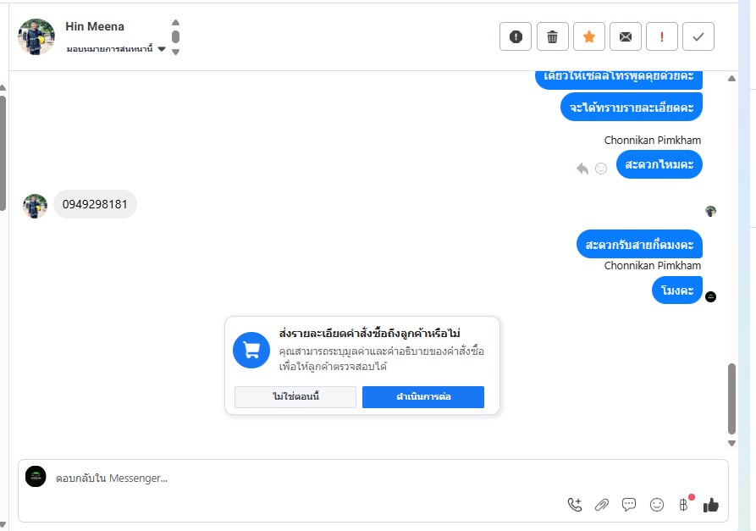Mark conversation as spam with exclamation circle icon
Viewport: 756px width, 531px height.
coord(516,36)
